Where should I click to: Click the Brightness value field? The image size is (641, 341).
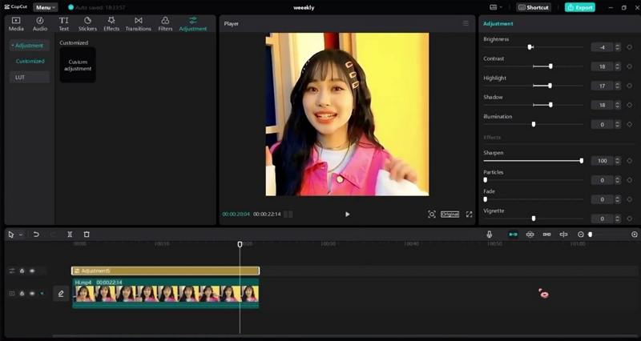[x=603, y=47]
